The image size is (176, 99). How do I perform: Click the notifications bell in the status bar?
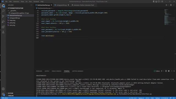(174, 98)
